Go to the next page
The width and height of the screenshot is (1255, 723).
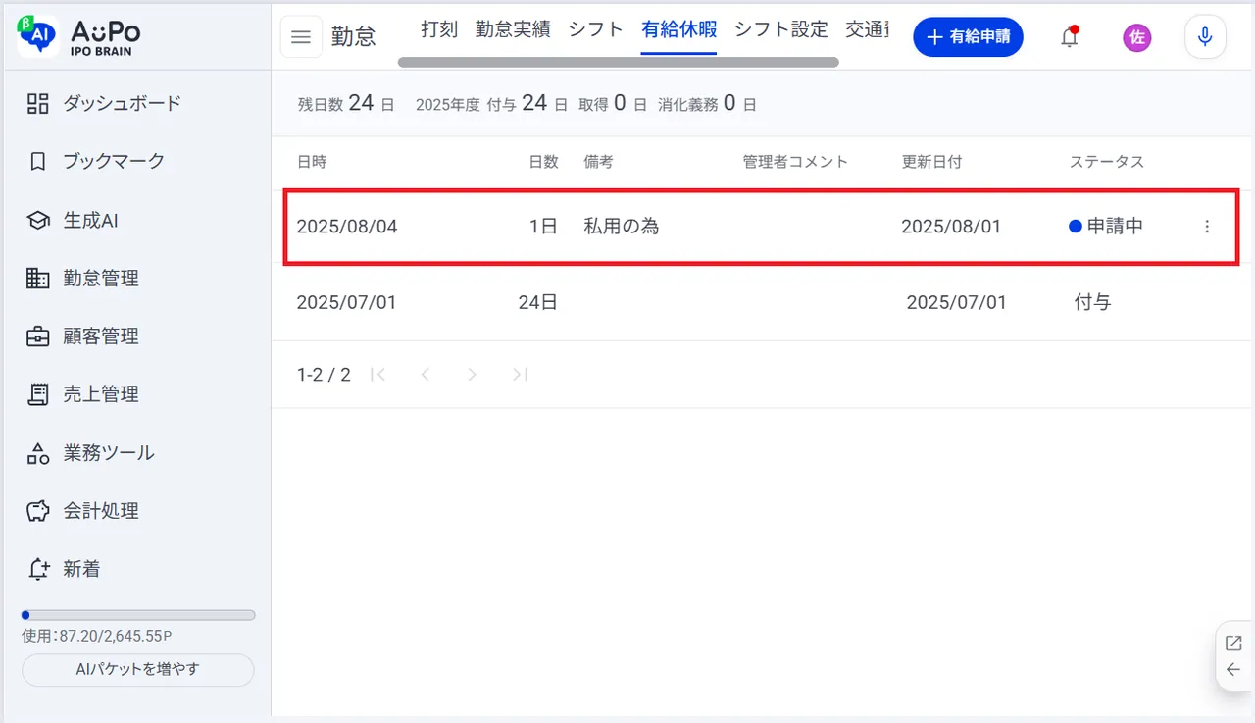tap(473, 374)
